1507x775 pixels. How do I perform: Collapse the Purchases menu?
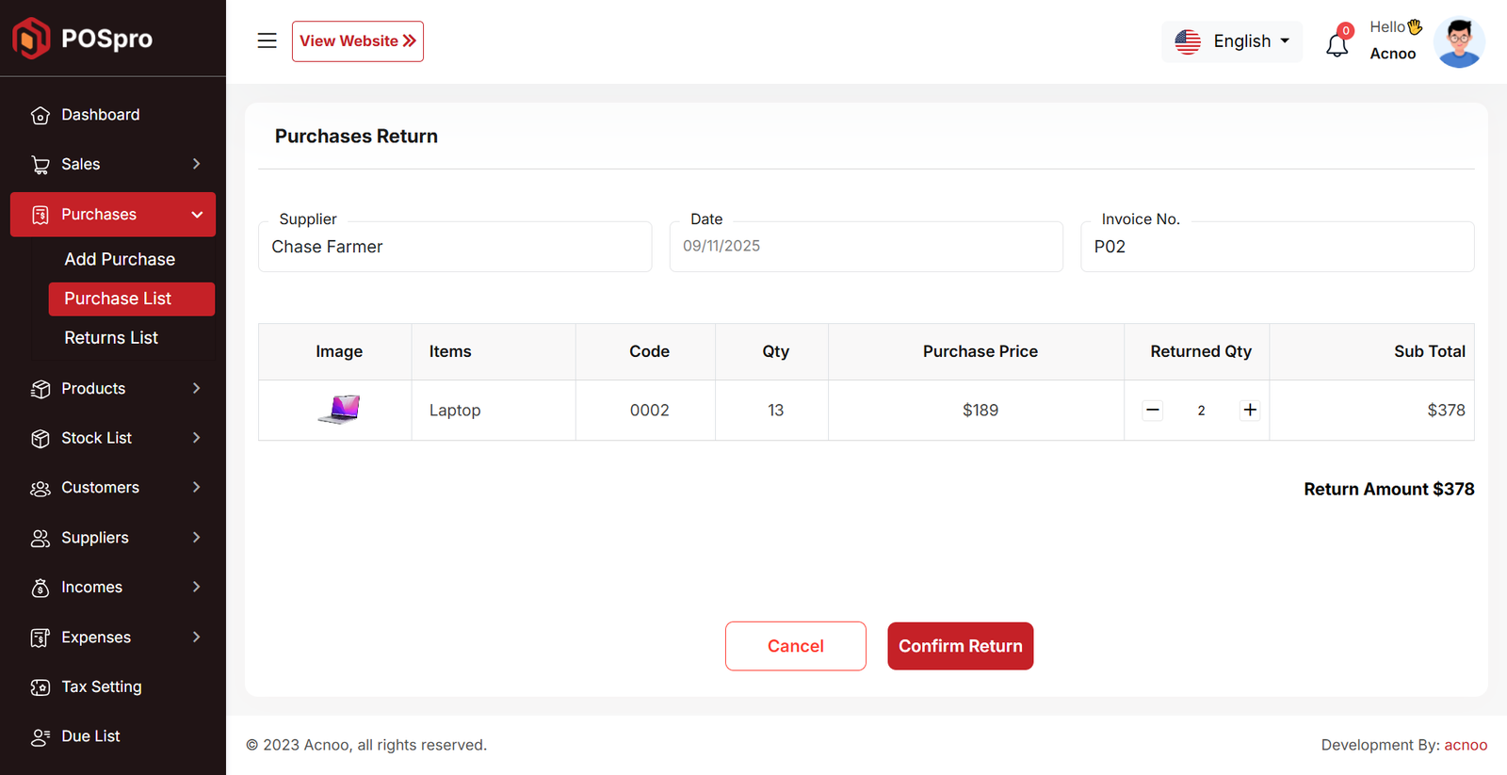pyautogui.click(x=197, y=215)
